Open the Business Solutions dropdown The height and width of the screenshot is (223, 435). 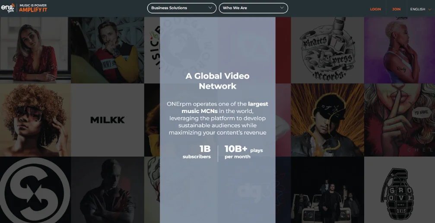pyautogui.click(x=182, y=8)
